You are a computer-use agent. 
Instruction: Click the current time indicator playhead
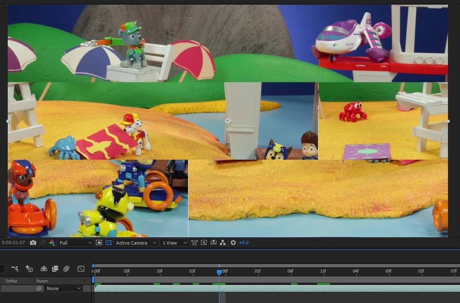219,272
